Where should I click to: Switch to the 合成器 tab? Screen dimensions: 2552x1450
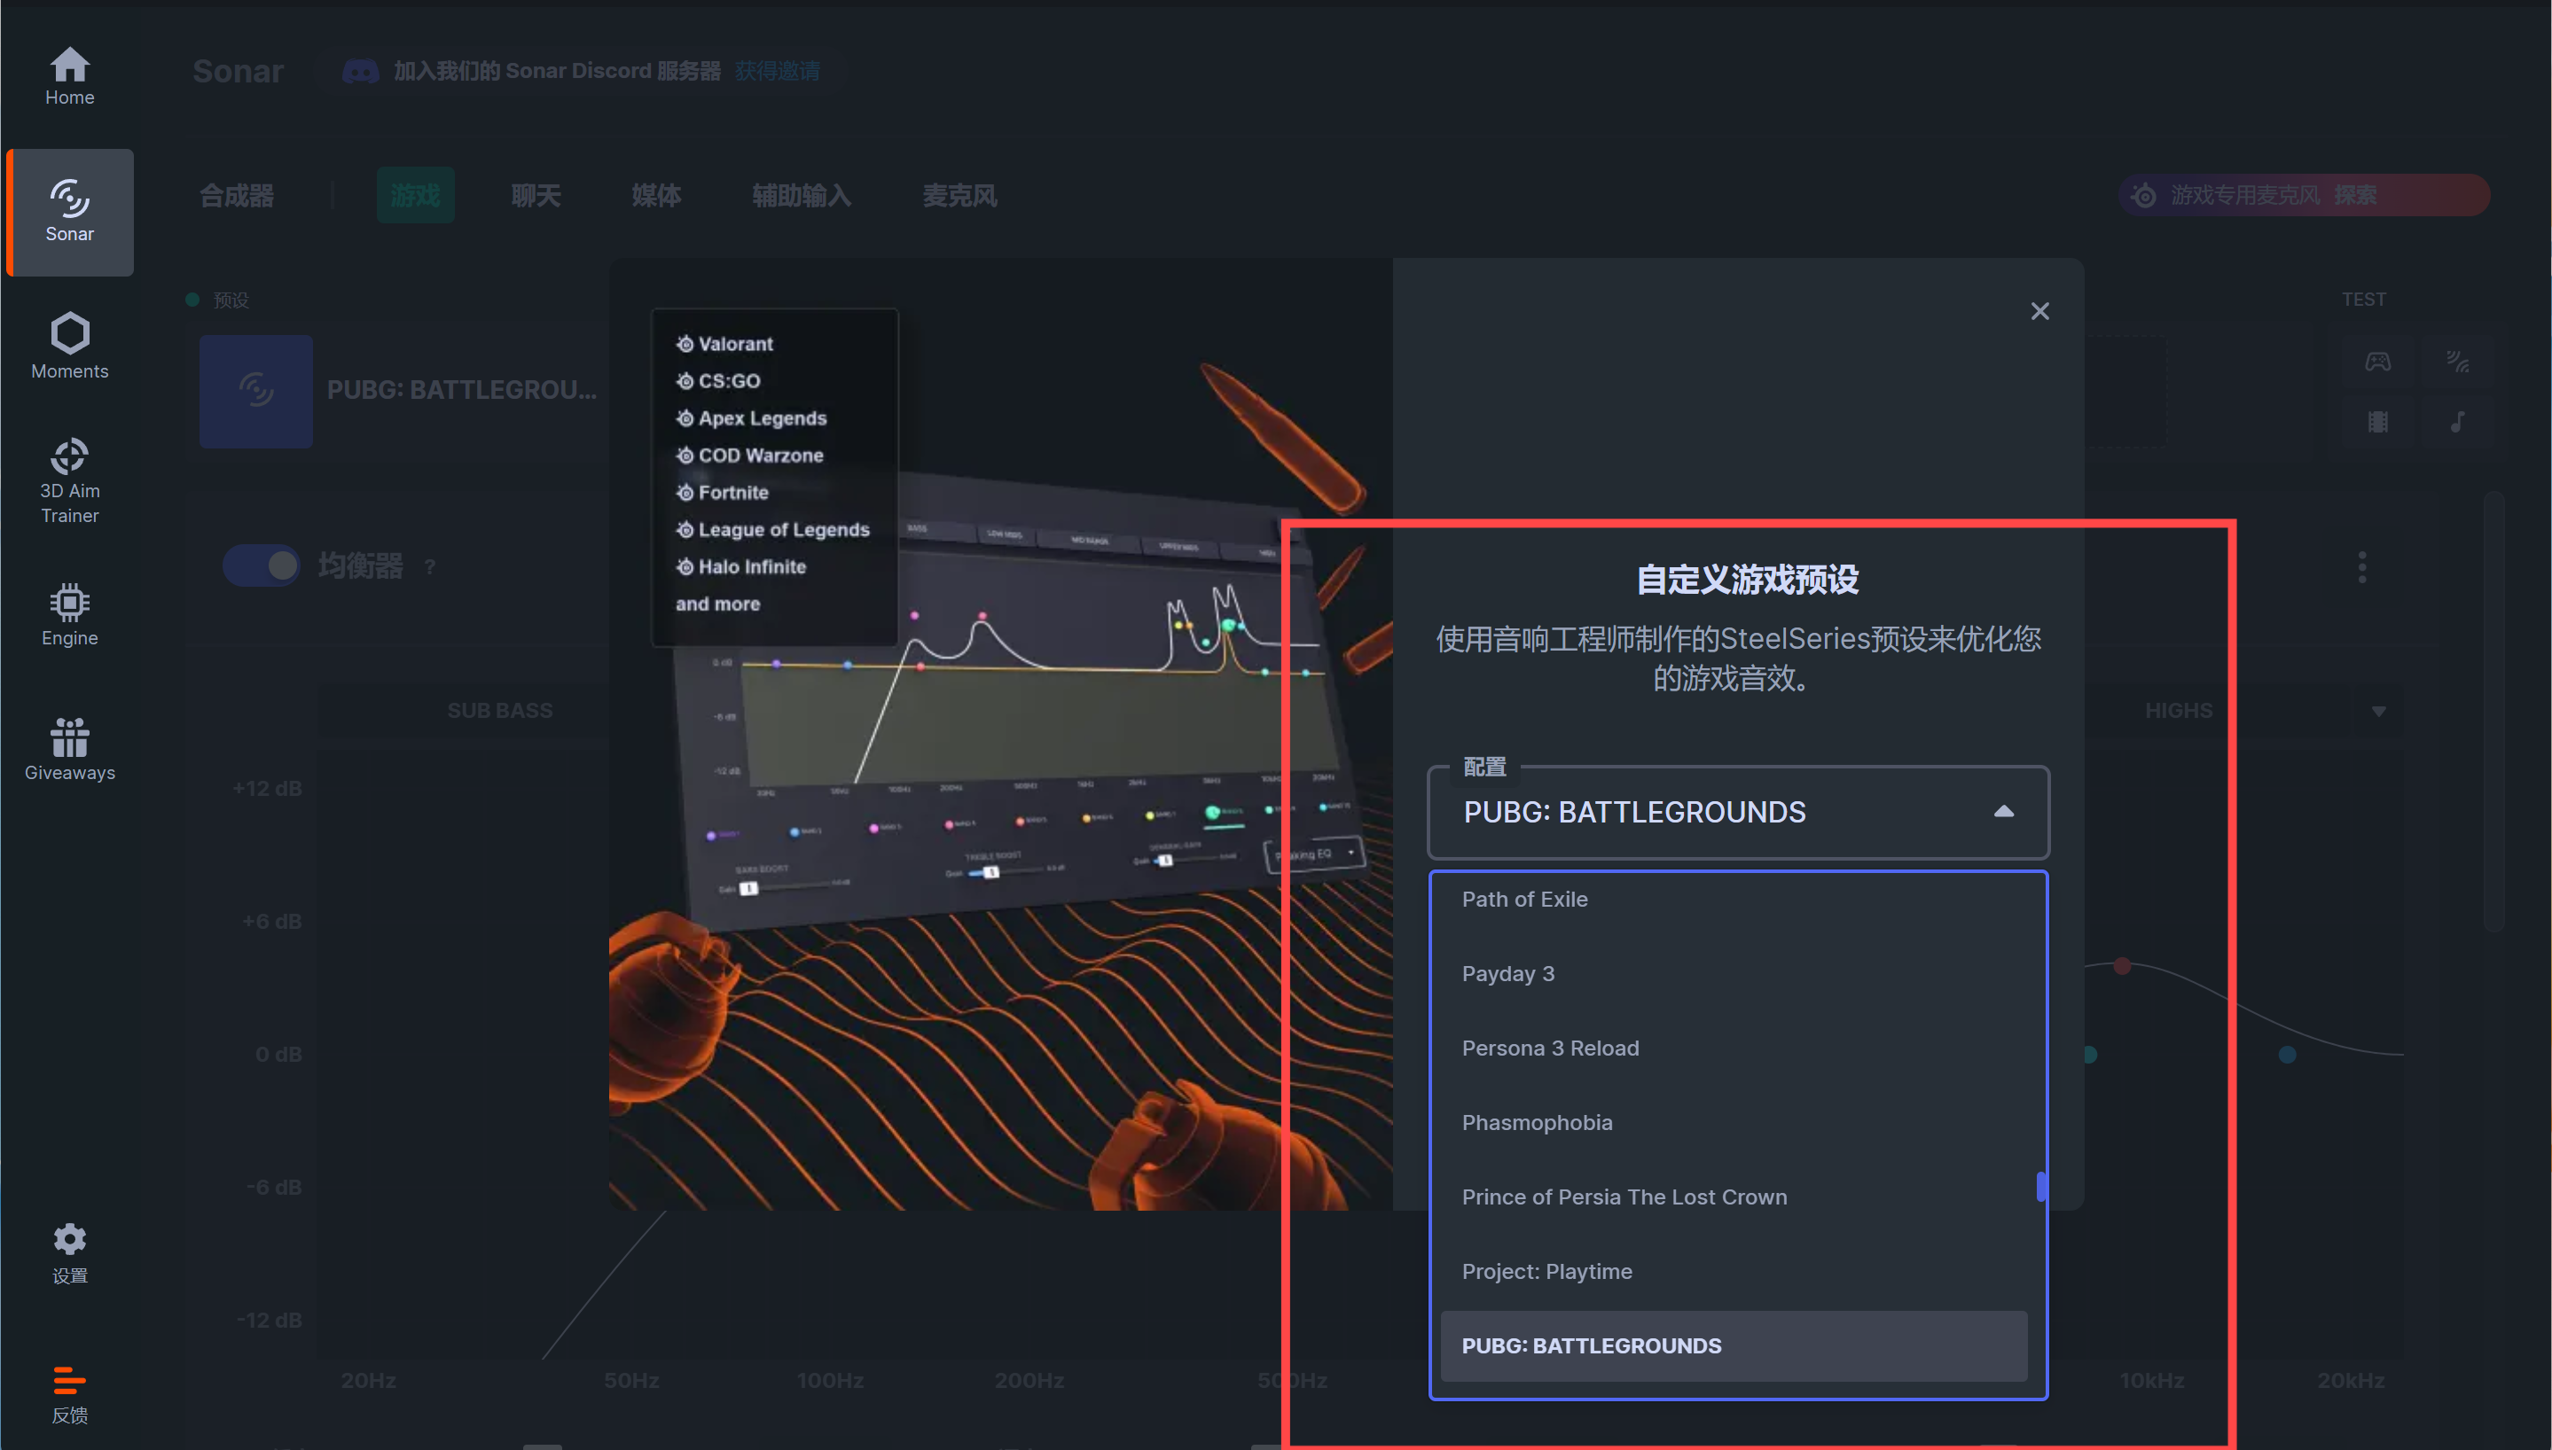[x=237, y=195]
